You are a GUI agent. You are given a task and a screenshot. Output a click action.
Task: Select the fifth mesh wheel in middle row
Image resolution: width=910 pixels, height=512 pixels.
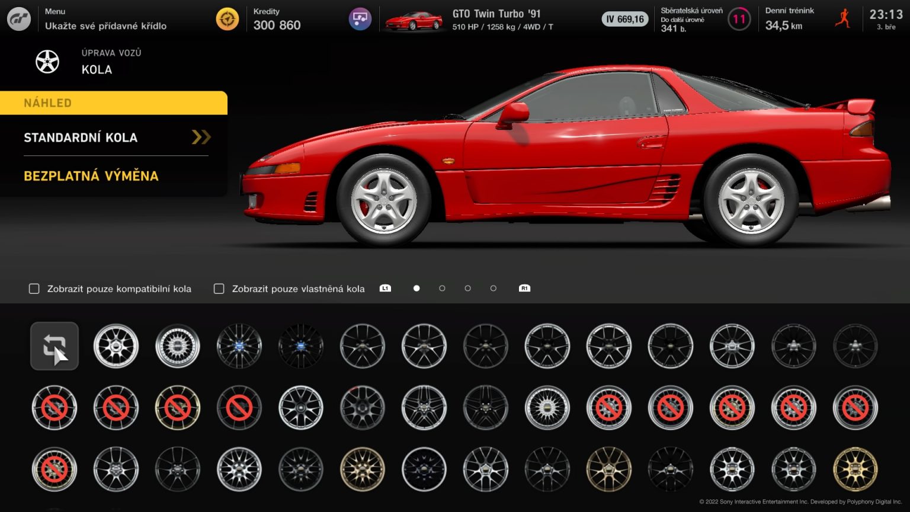(x=301, y=408)
